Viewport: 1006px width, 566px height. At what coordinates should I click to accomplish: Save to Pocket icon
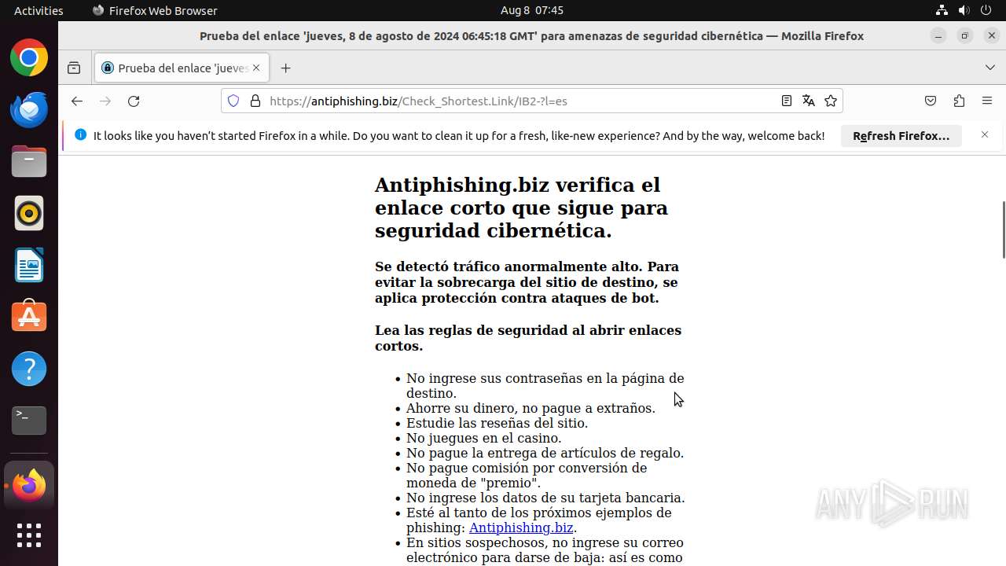(x=931, y=101)
